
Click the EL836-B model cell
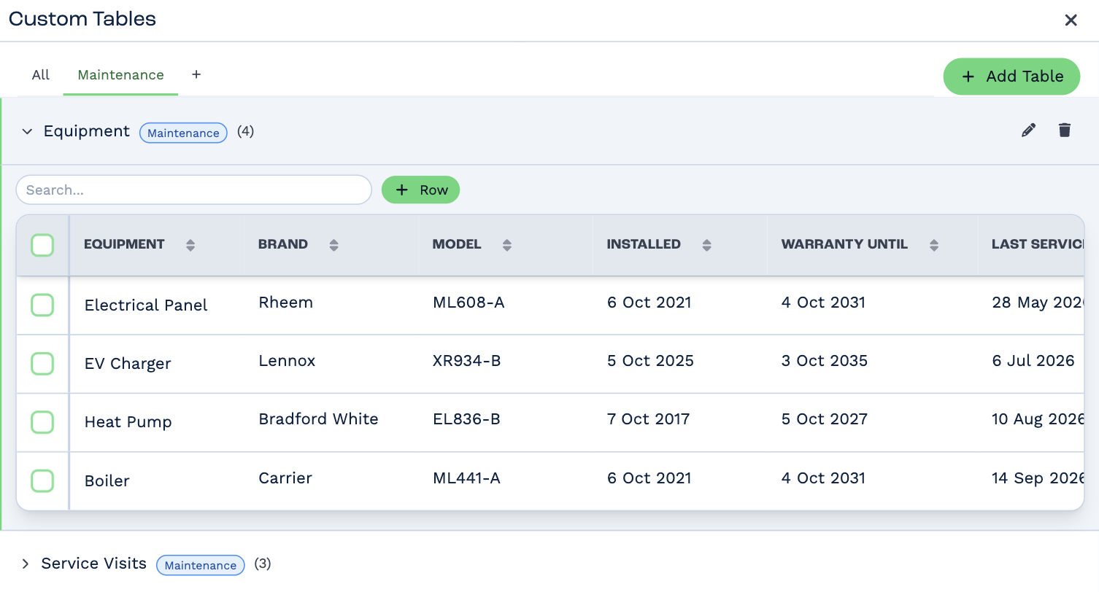[x=466, y=419]
